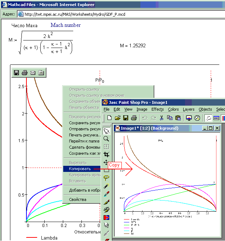Click the Full Screen Preview monitor icon
This screenshot has width=225, height=241.
click(x=189, y=118)
